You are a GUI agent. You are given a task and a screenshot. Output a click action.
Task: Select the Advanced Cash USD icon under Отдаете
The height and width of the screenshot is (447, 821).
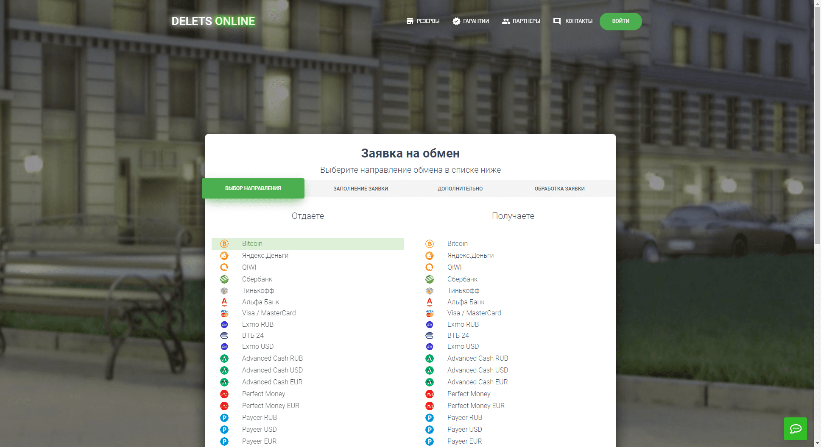pyautogui.click(x=224, y=370)
